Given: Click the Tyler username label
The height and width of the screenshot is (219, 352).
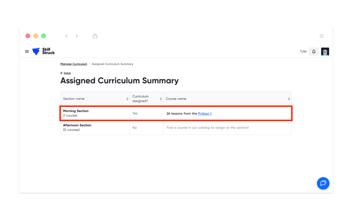Looking at the screenshot, I should click(x=303, y=51).
